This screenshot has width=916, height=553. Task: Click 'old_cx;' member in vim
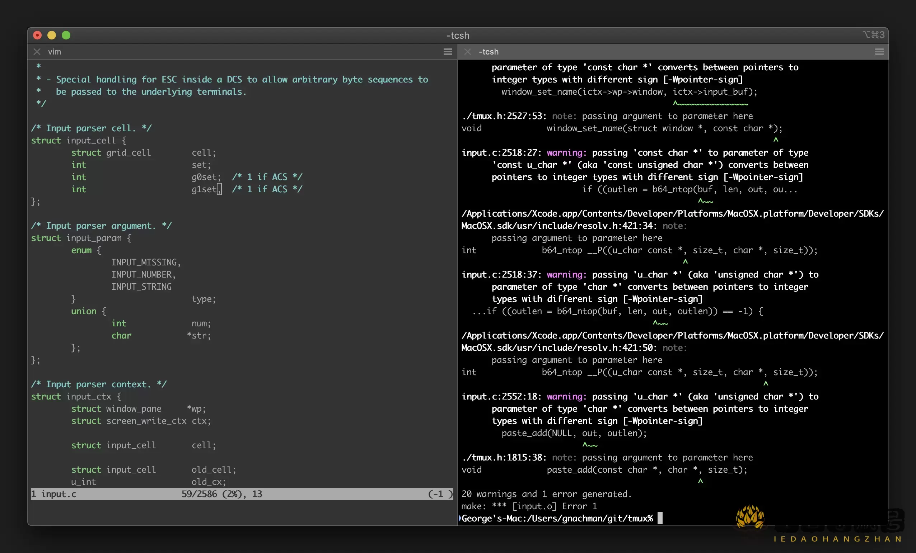(x=209, y=482)
